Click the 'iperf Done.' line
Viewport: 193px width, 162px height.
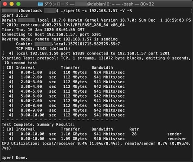coord(15,157)
